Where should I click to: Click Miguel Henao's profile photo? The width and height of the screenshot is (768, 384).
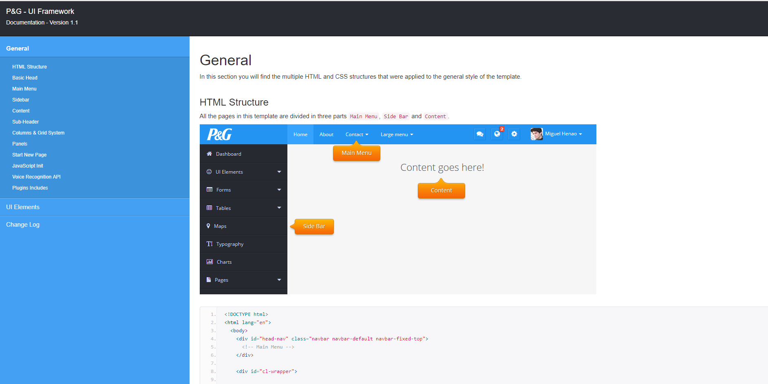click(536, 134)
